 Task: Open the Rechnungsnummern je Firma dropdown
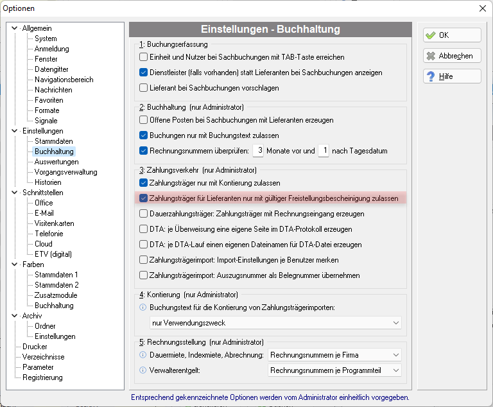(x=334, y=355)
